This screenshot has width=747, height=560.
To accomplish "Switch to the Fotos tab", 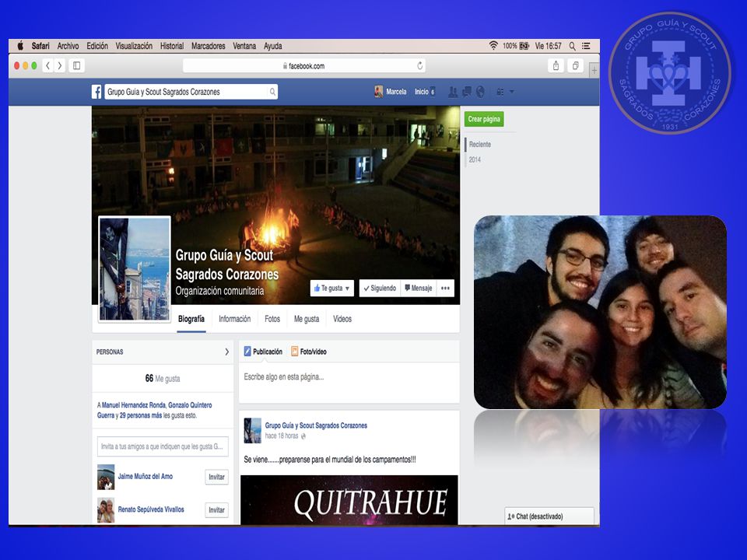I will point(272,319).
